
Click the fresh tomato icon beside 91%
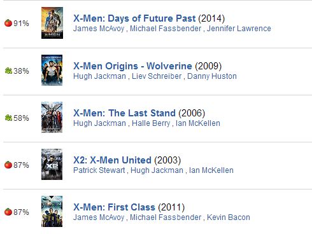click(8, 23)
